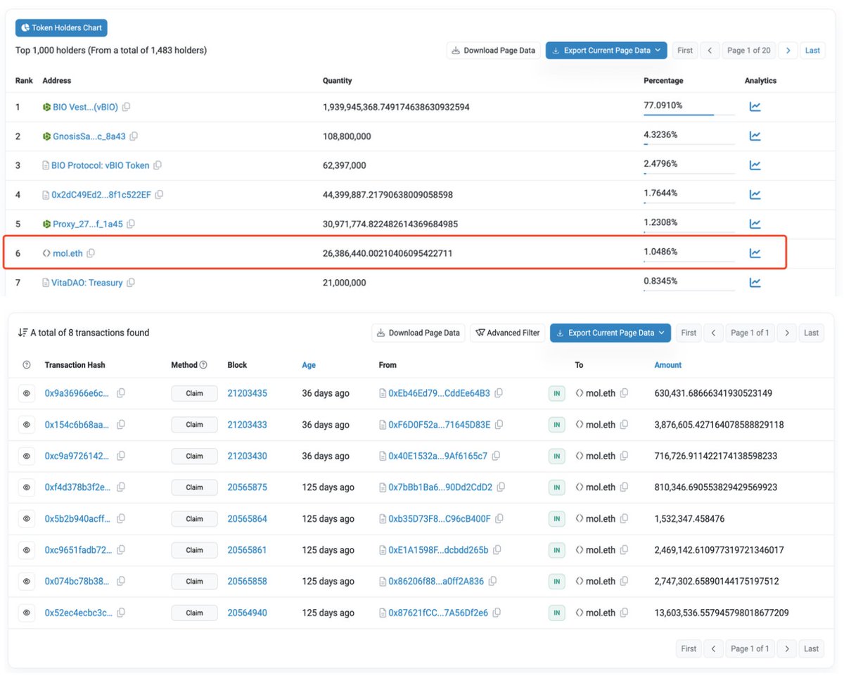
Task: Click next page arrow below transactions table
Action: 786,648
